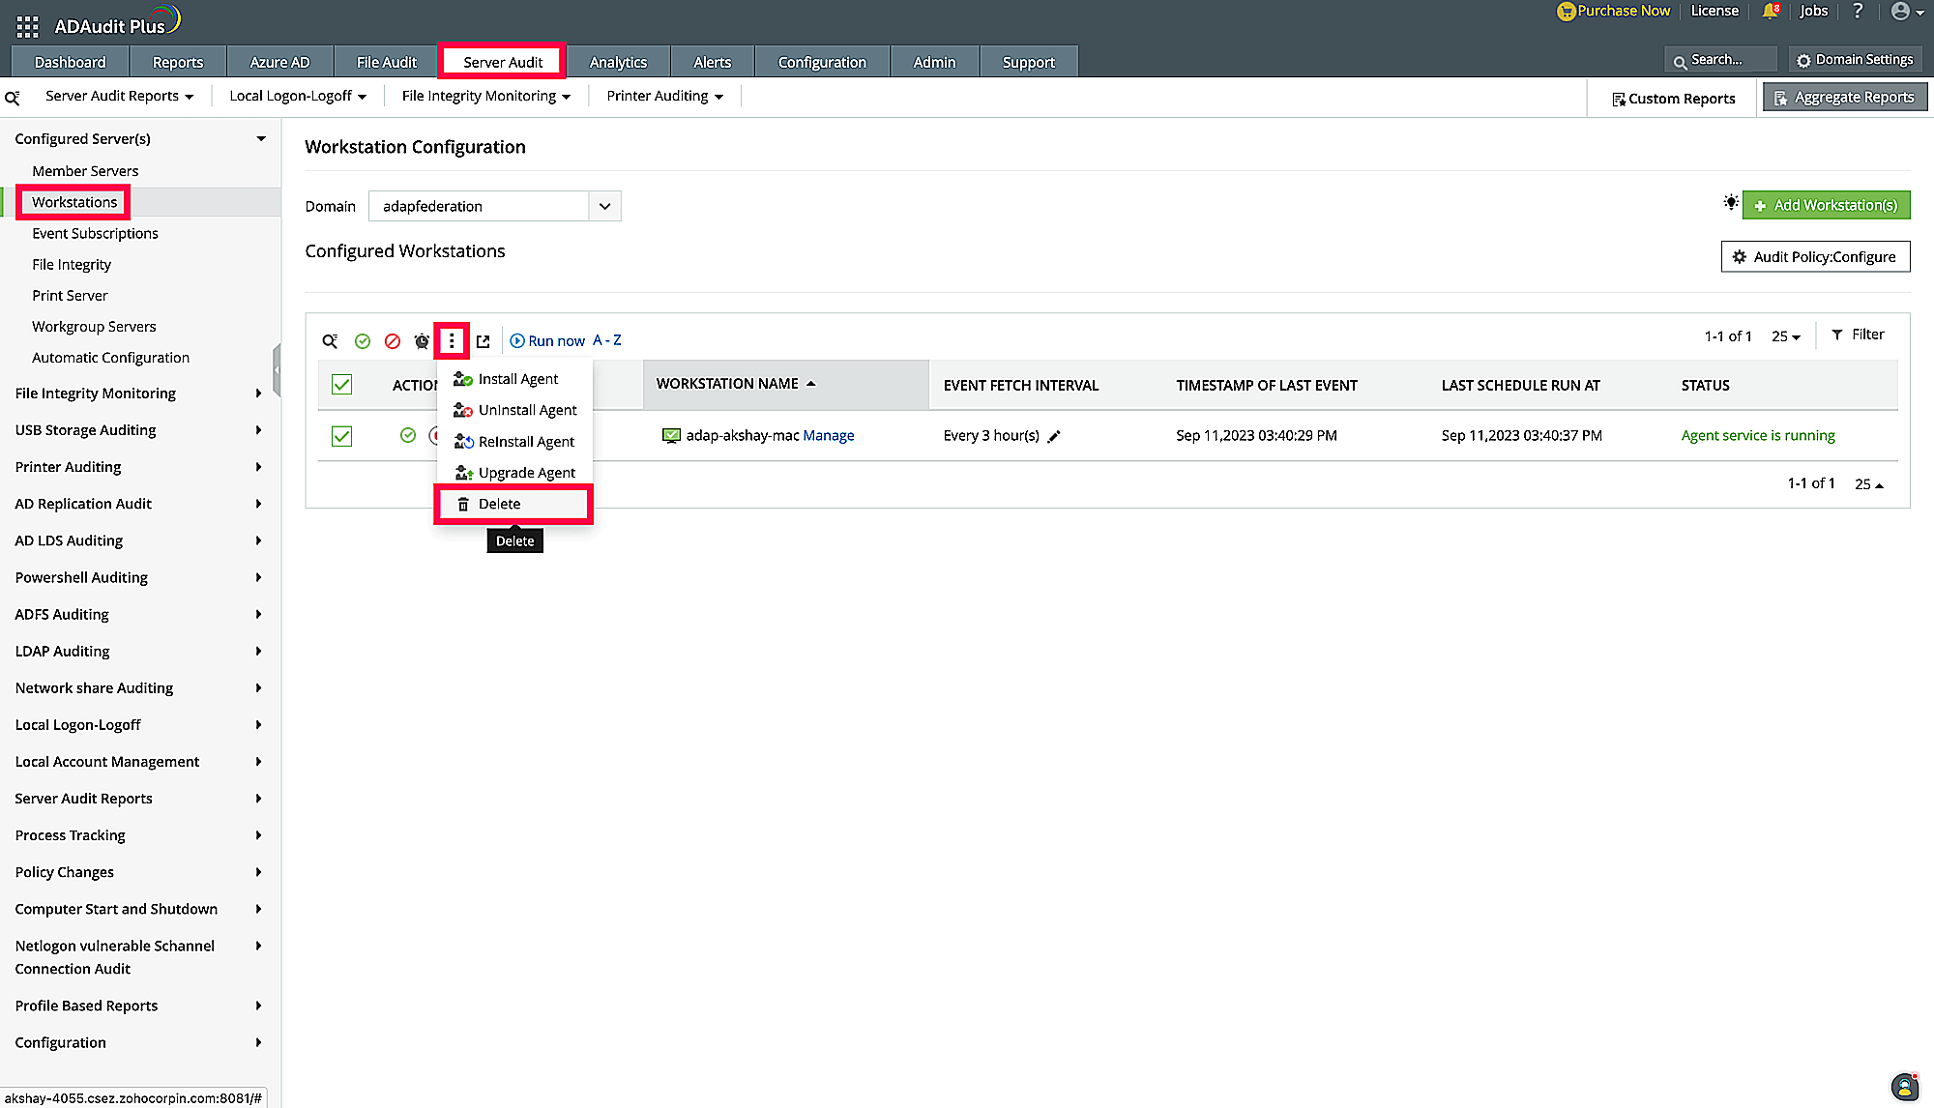Screen dimensions: 1934x1108
Task: Click Add Workstation(s) button
Action: coord(1827,205)
